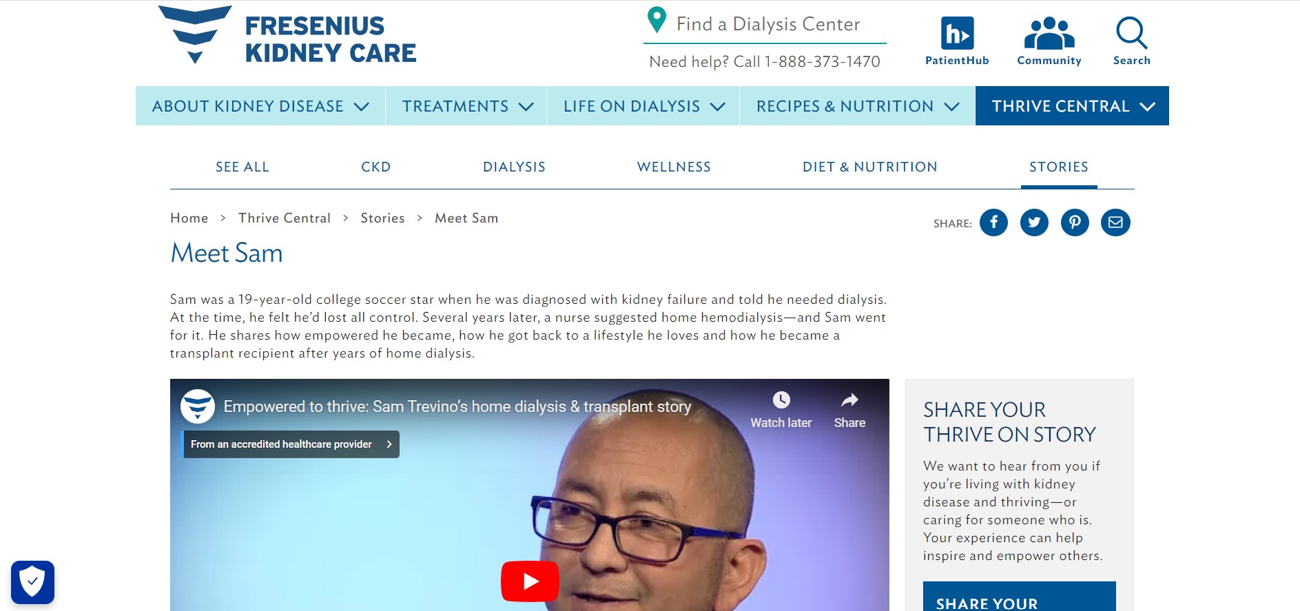Screen dimensions: 1300x611
Task: Share page on Twitter
Action: [x=1034, y=222]
